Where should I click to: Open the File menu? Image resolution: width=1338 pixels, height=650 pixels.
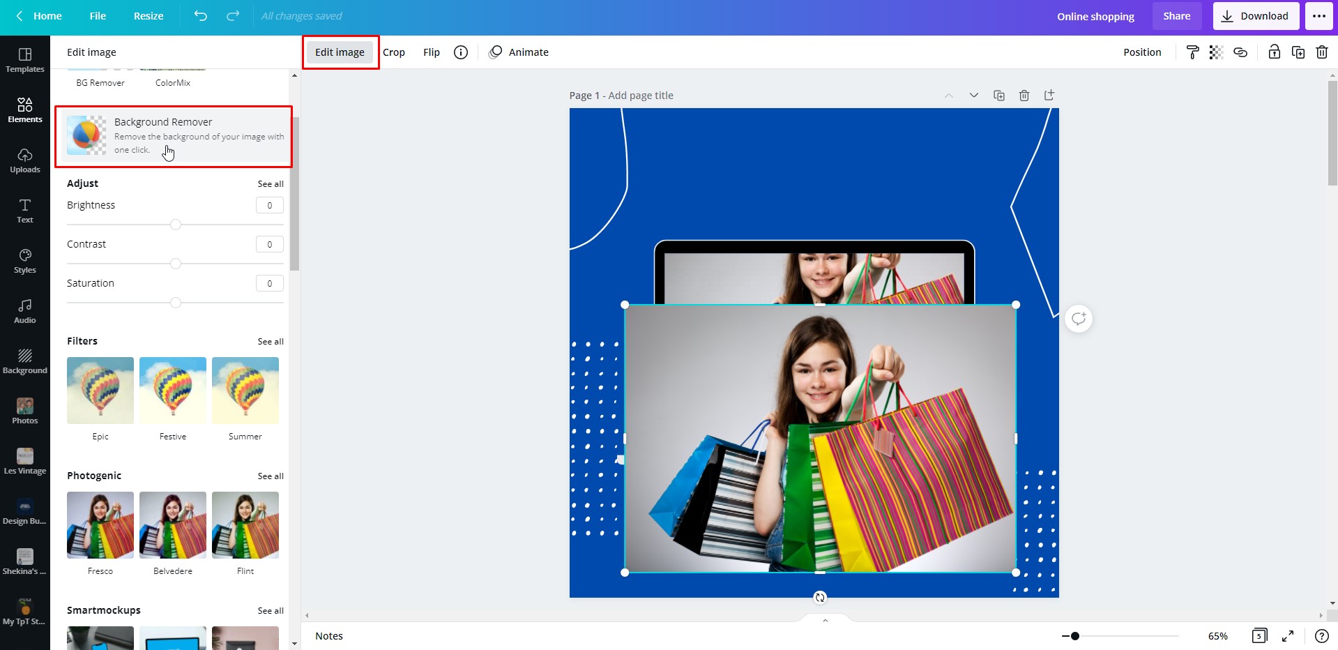(98, 16)
